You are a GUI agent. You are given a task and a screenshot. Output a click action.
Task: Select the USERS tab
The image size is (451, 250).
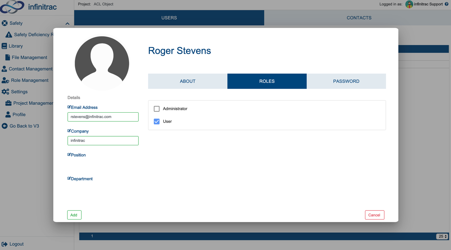[x=169, y=18]
